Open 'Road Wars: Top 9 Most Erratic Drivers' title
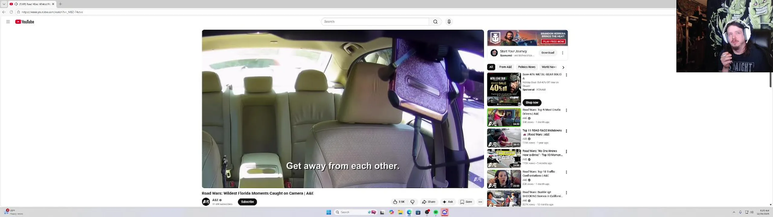Image resolution: width=773 pixels, height=217 pixels. tap(542, 112)
